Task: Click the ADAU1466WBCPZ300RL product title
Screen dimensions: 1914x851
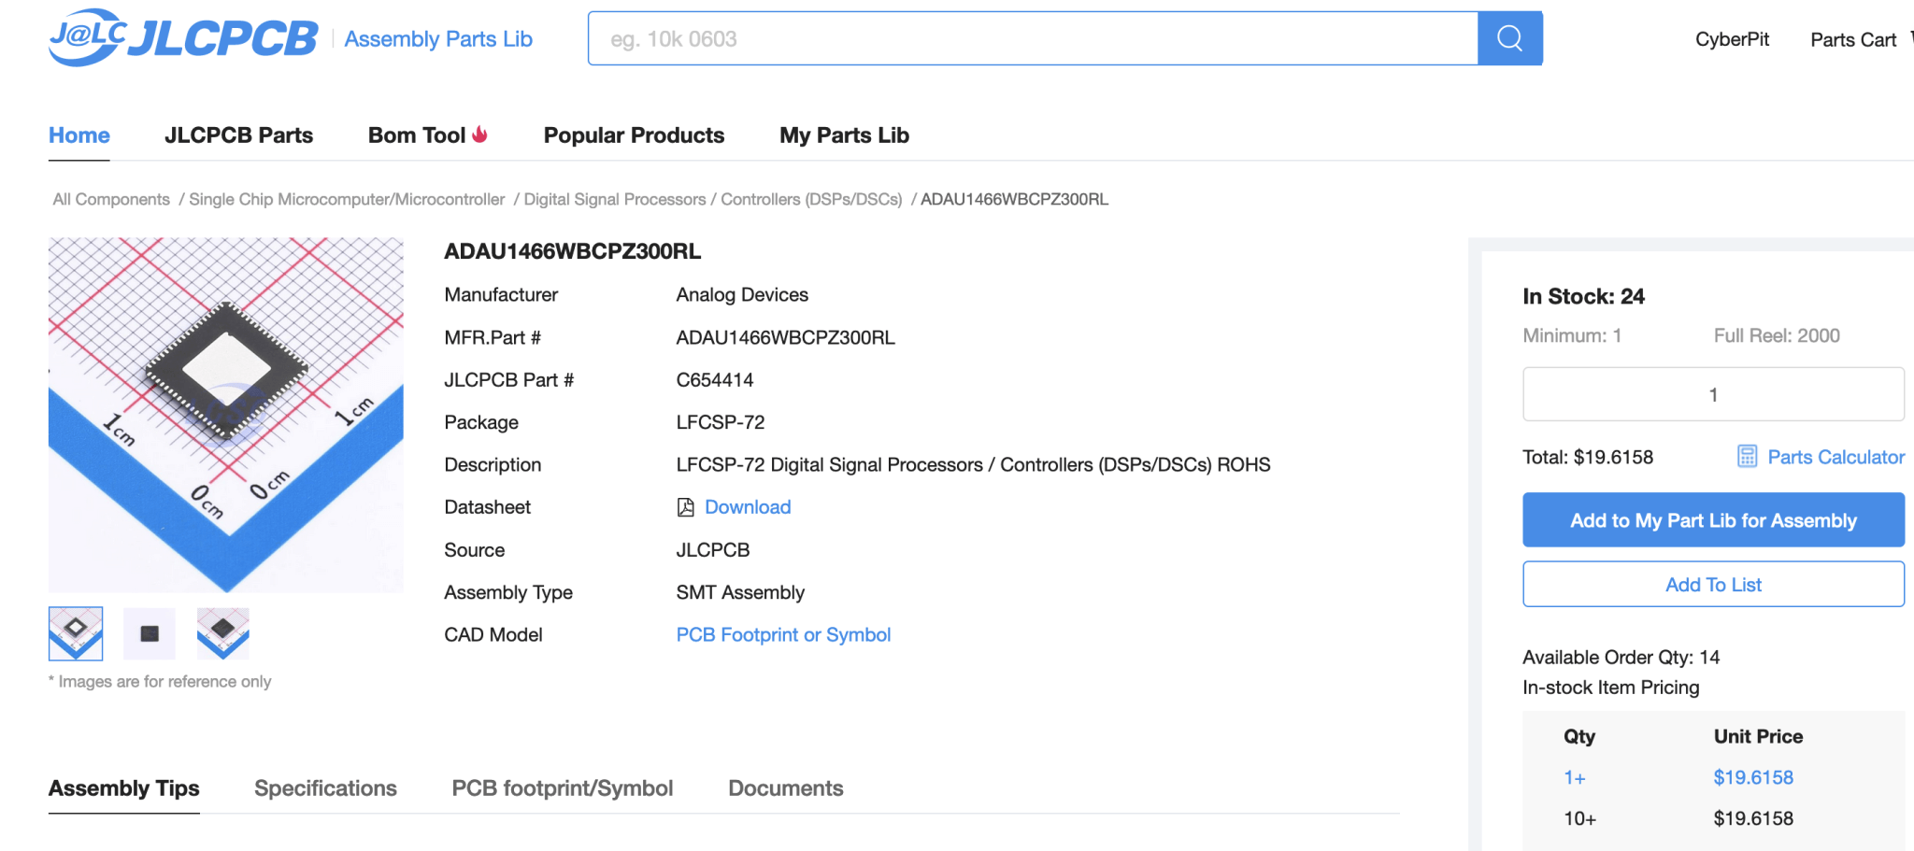Action: point(573,251)
